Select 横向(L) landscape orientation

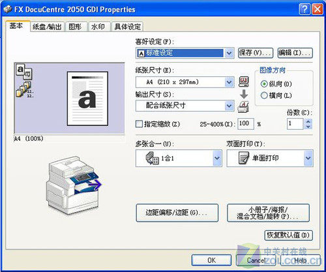[276, 95]
